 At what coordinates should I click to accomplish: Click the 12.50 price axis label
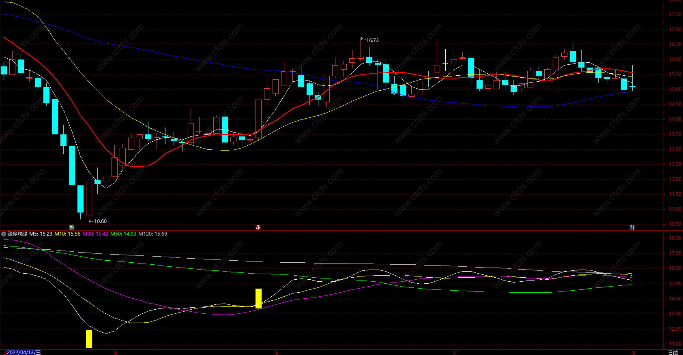[675, 164]
